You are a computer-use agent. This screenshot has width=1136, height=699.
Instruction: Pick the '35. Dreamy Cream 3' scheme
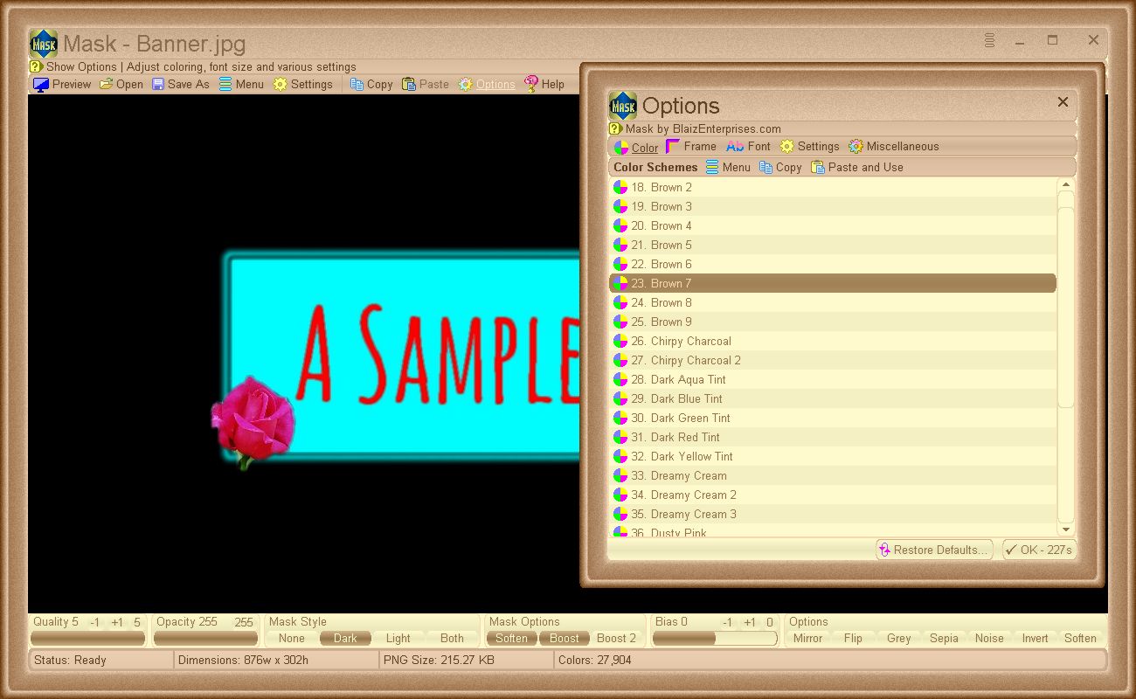tap(833, 514)
